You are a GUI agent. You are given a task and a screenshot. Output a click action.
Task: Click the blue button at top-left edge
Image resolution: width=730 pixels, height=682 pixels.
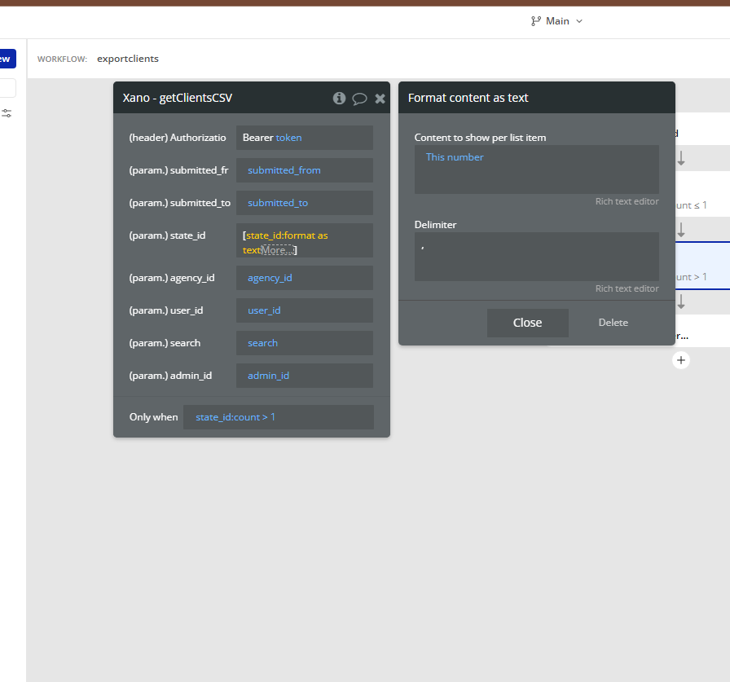7,59
